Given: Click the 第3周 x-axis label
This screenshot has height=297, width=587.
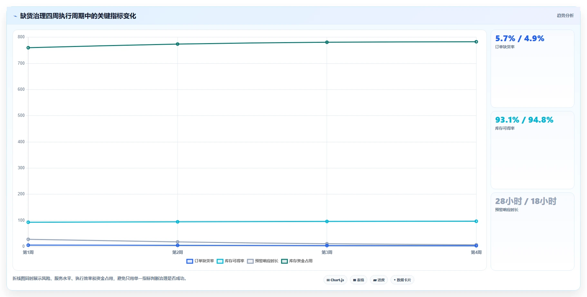Looking at the screenshot, I should [x=327, y=253].
